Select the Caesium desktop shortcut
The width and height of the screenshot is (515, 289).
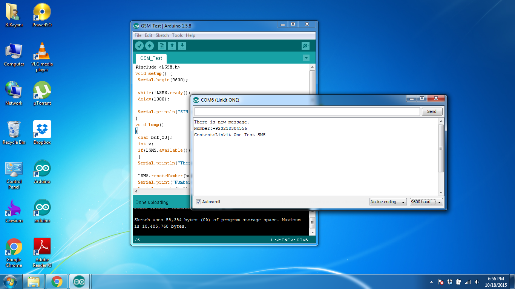coord(14,211)
